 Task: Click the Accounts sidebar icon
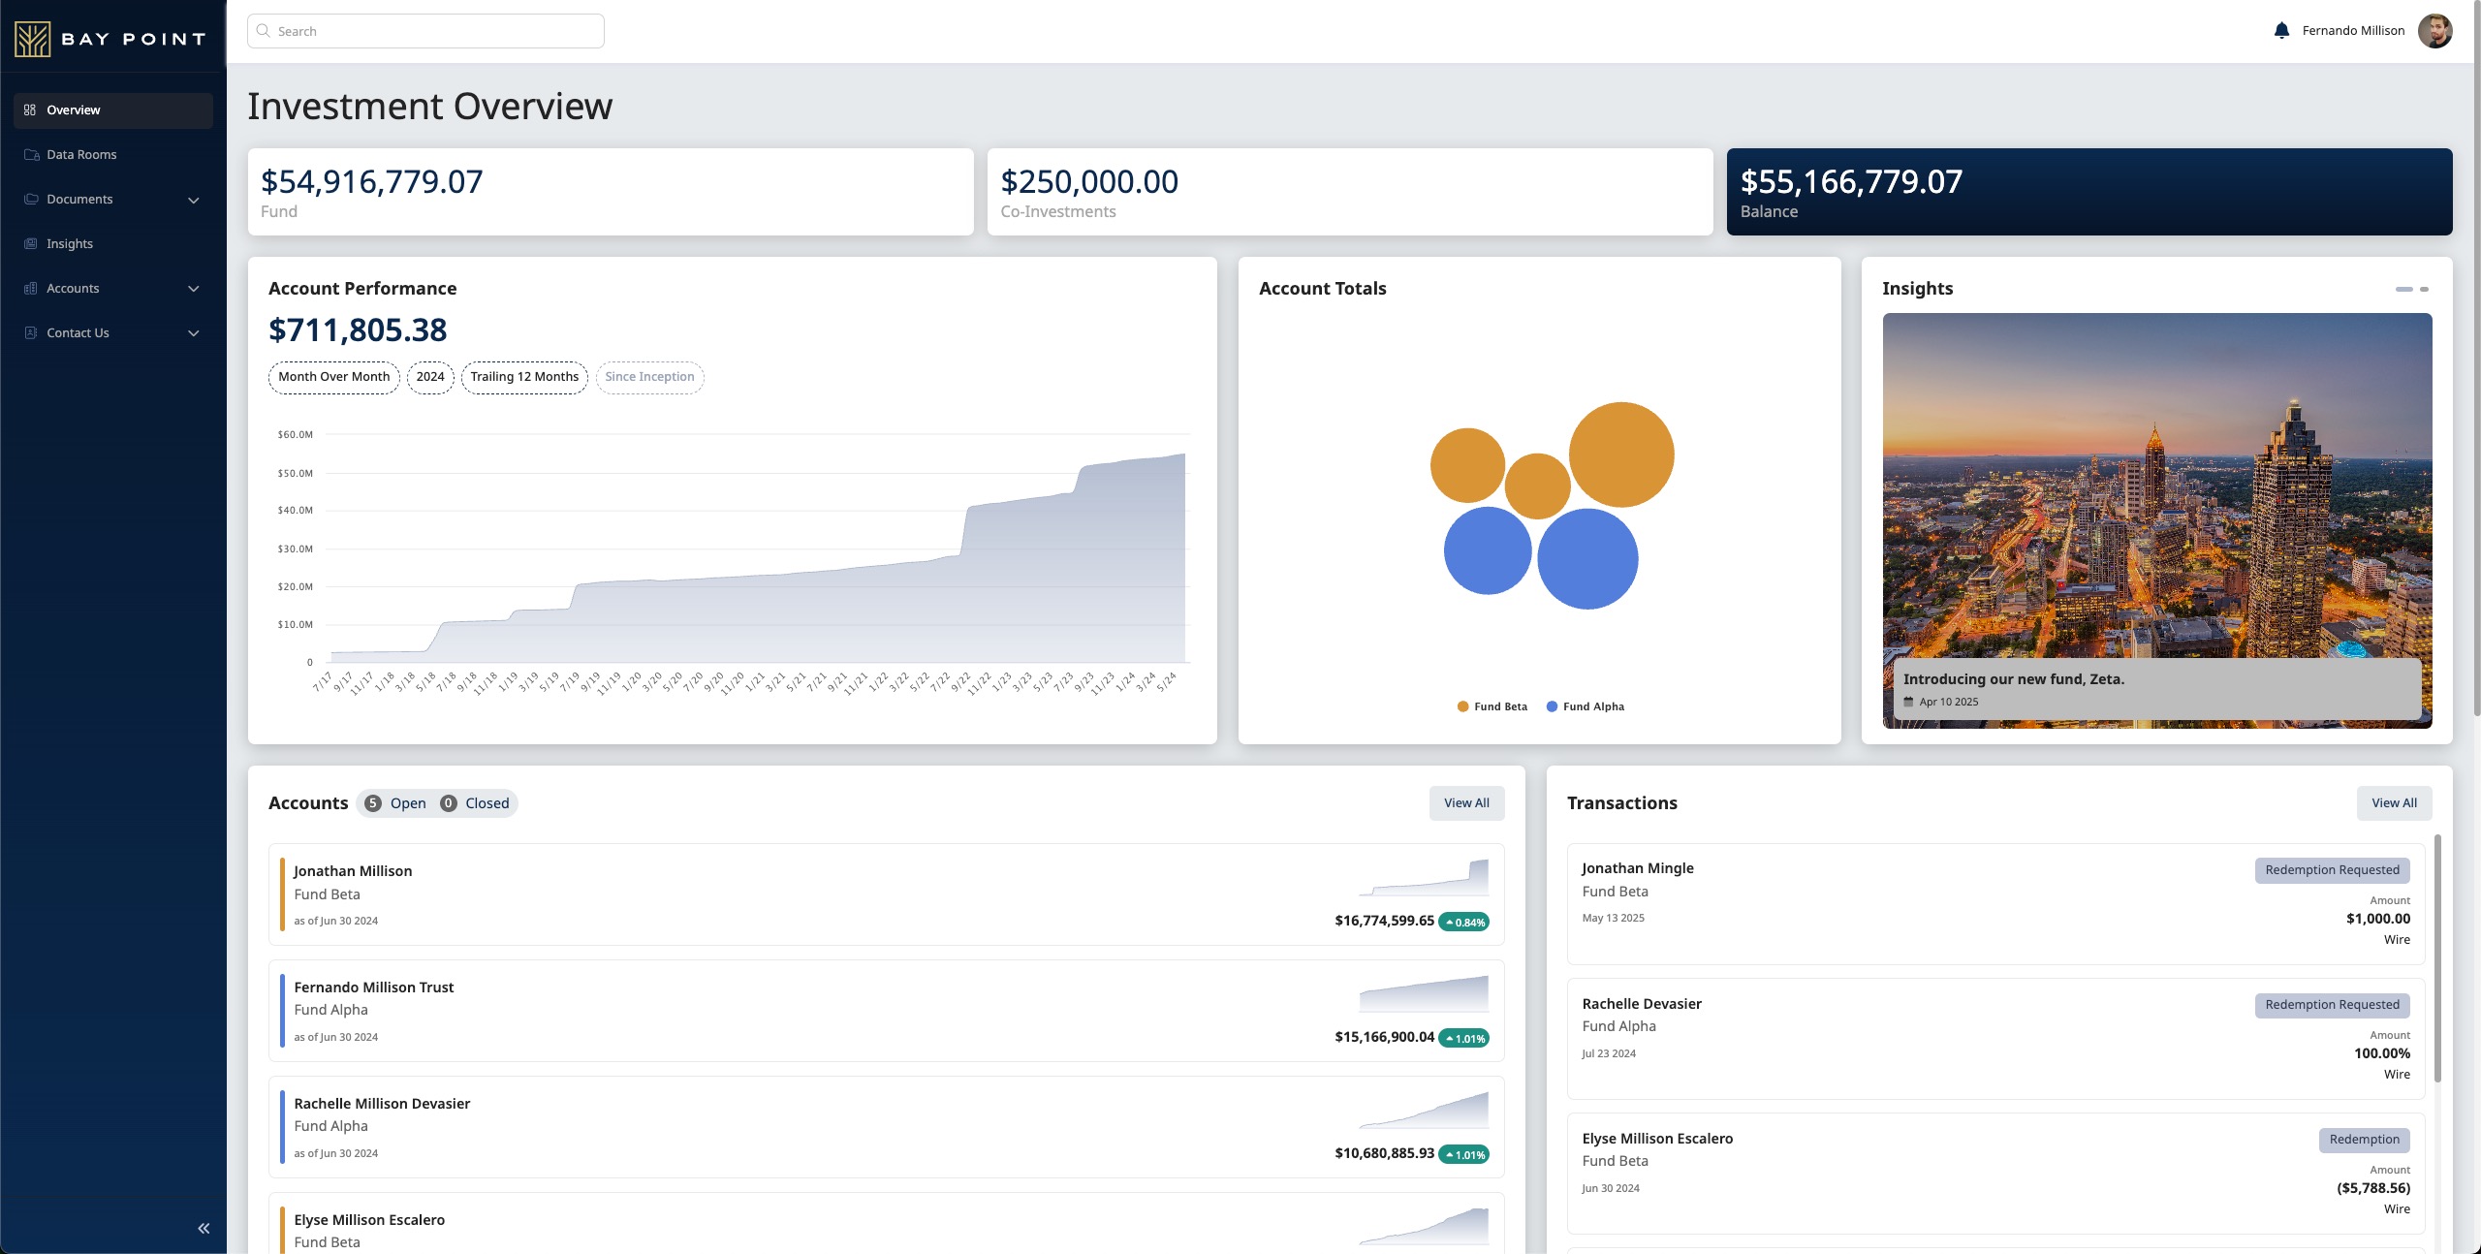coord(31,289)
